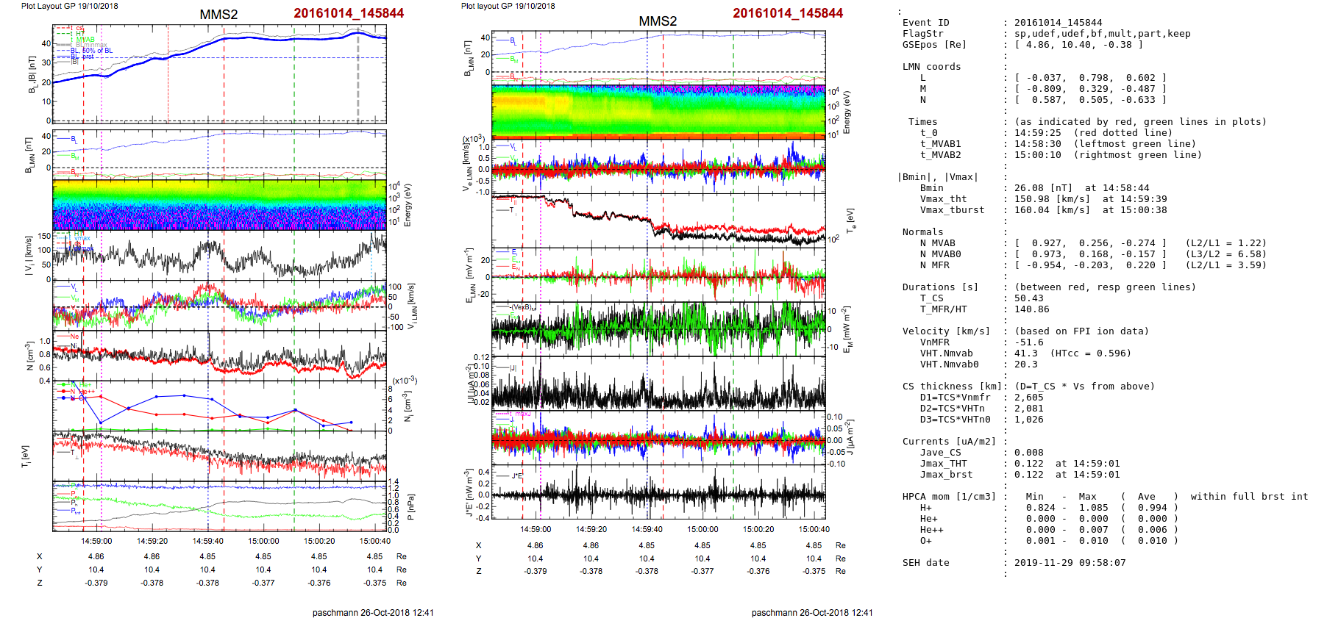The width and height of the screenshot is (1327, 618).
Task: Click the ion energy spectrogram in left plot
Action: pyautogui.click(x=219, y=205)
